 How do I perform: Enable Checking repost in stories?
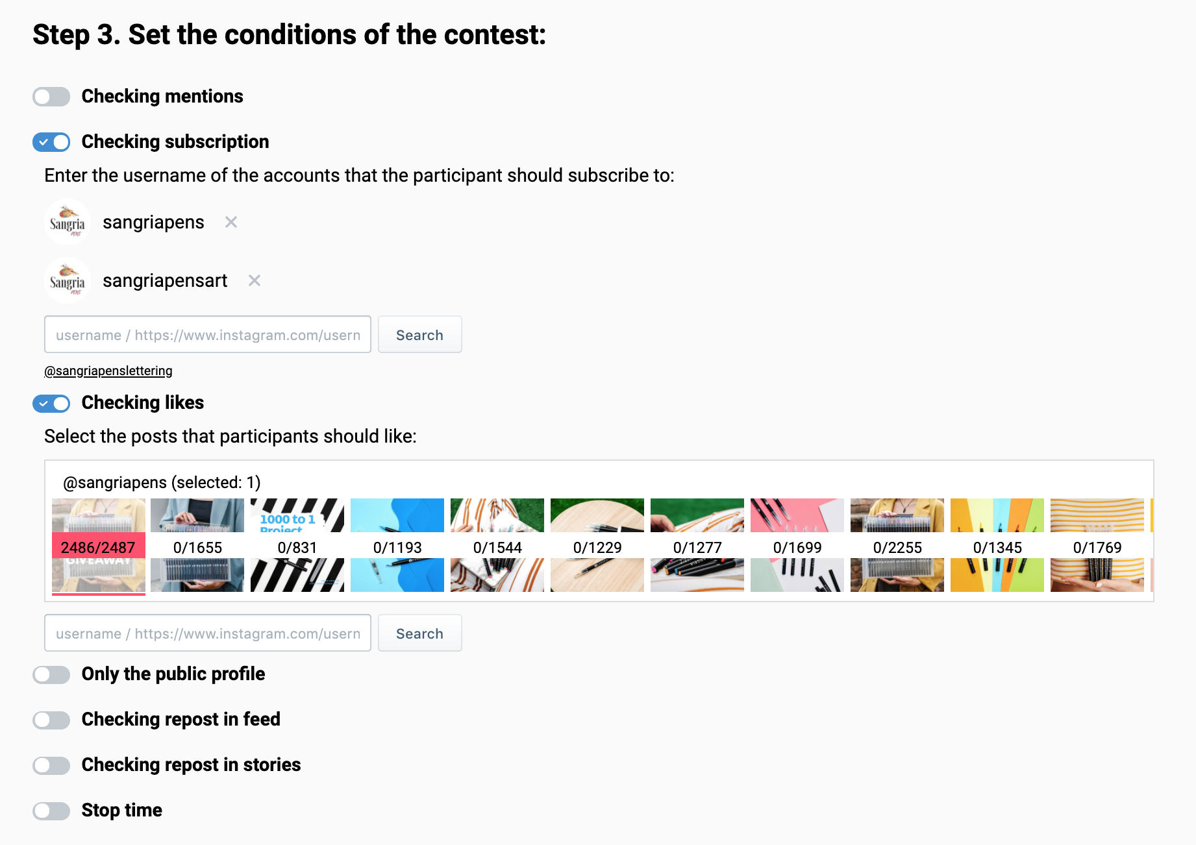coord(51,765)
